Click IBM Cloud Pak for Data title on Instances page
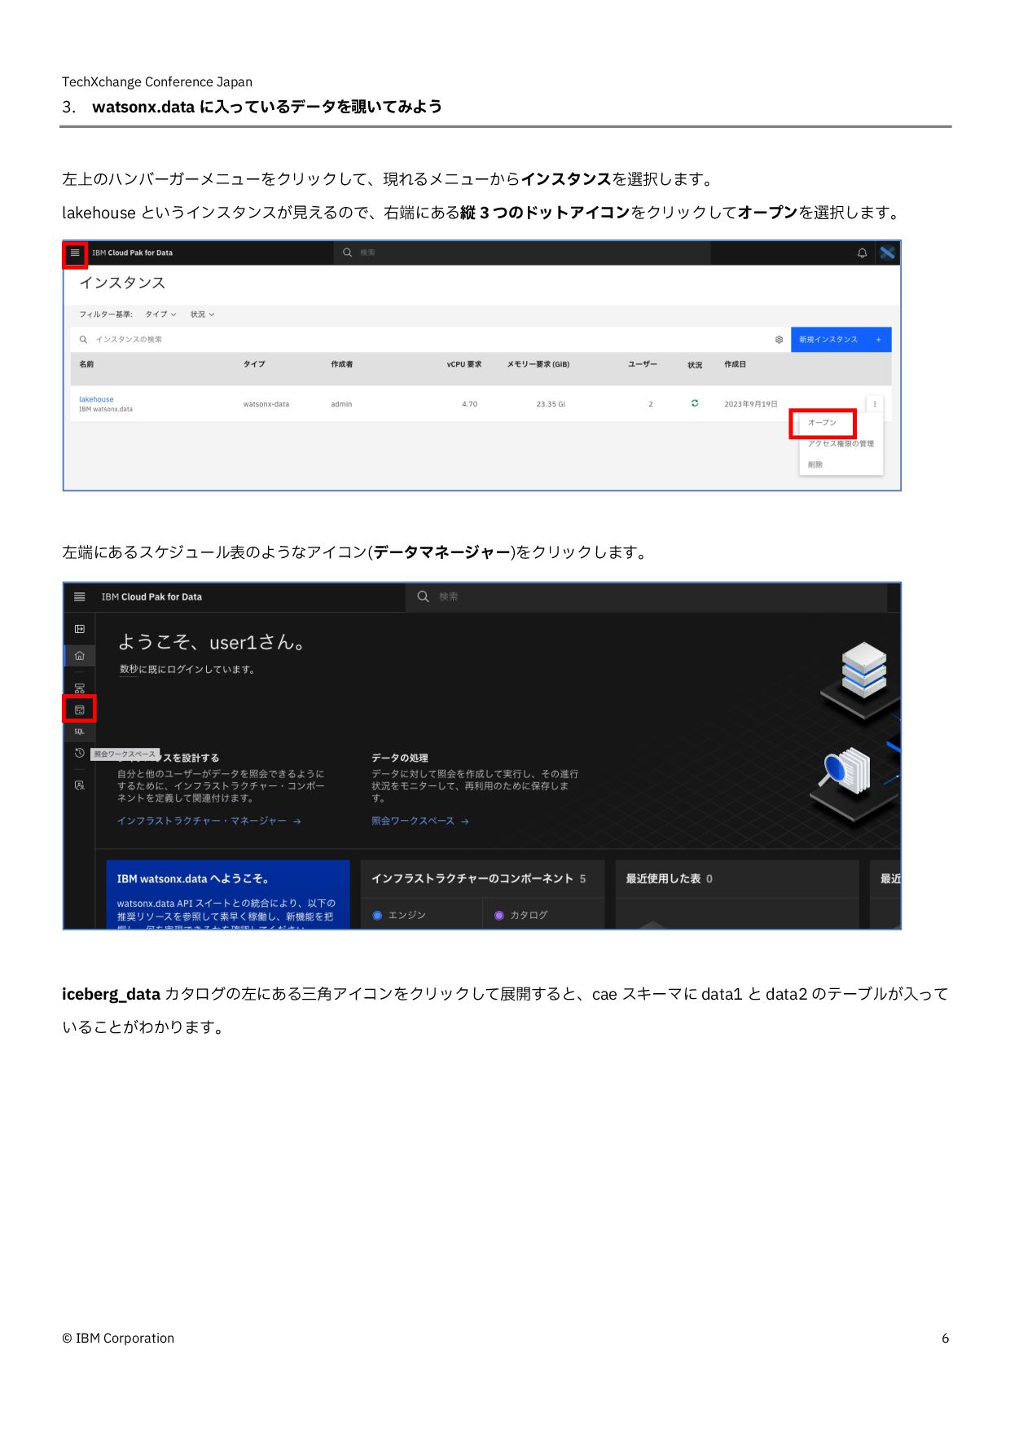The height and width of the screenshot is (1429, 1010). click(x=132, y=253)
